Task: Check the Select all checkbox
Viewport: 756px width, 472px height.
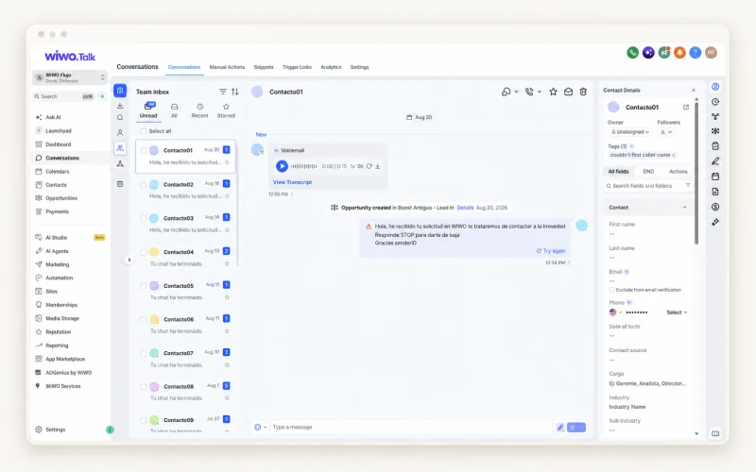Action: pyautogui.click(x=144, y=131)
